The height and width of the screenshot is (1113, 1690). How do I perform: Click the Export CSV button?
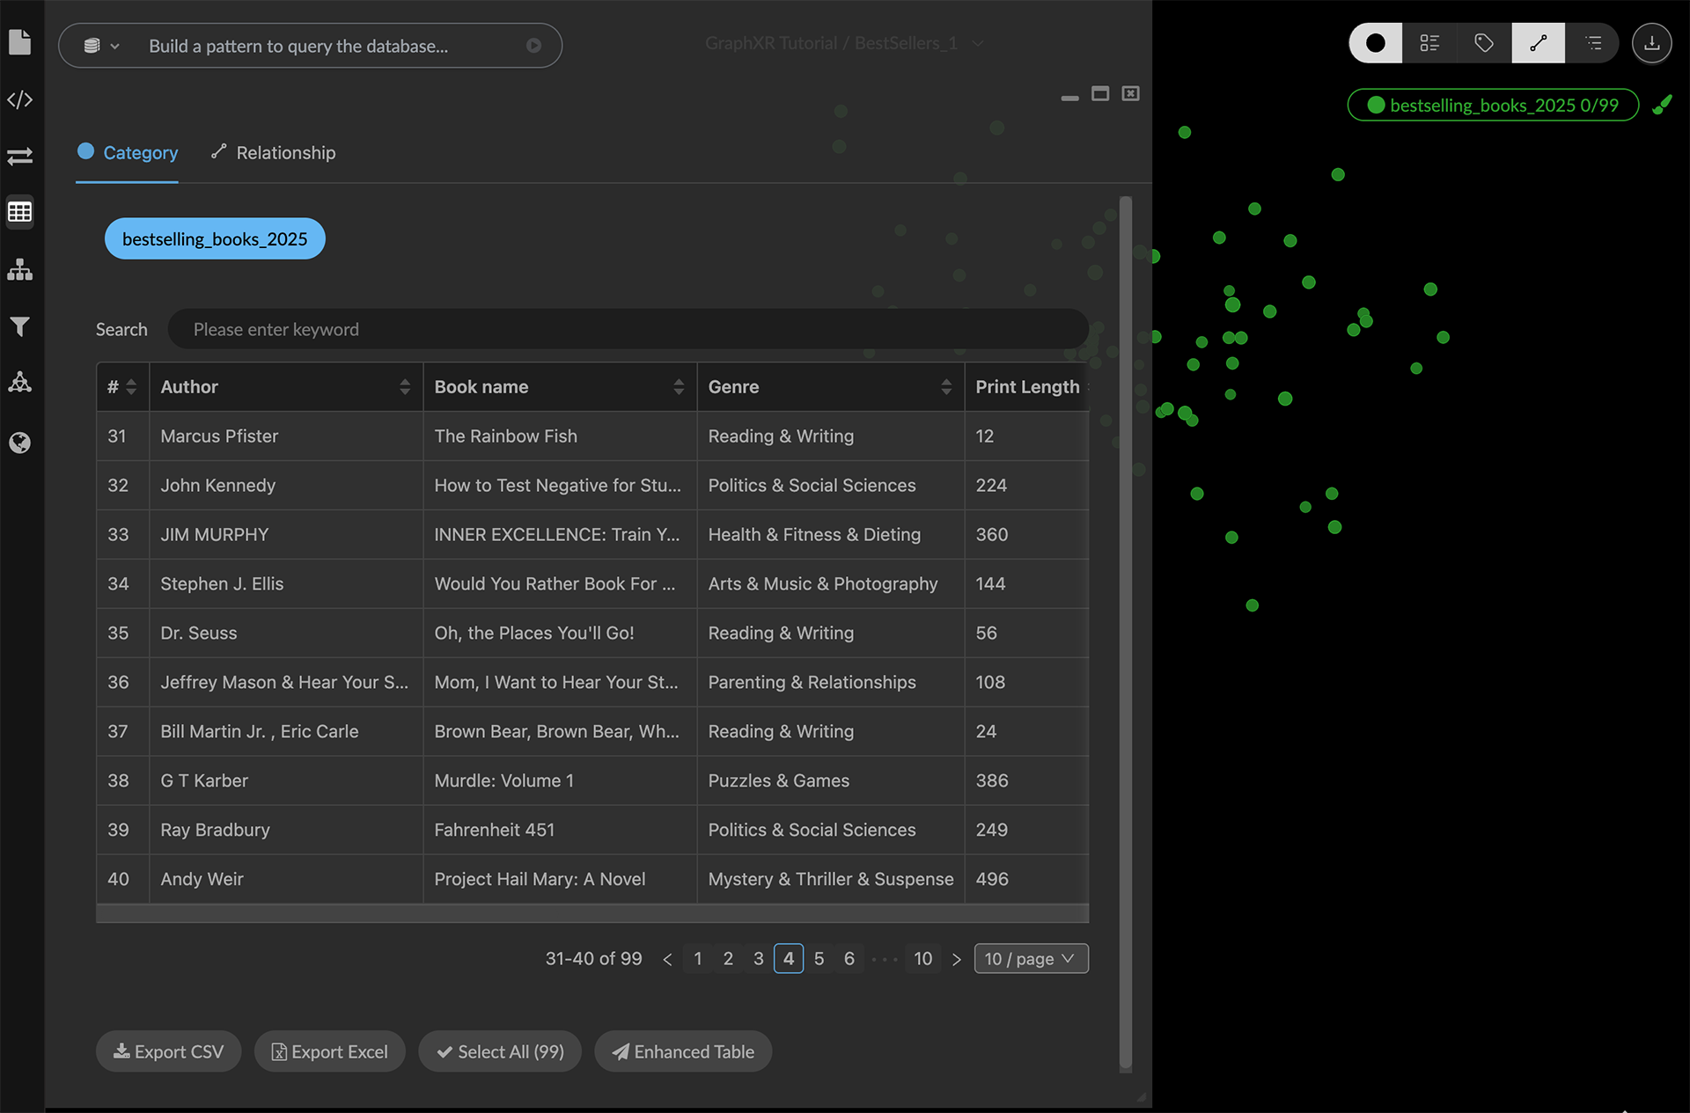coord(168,1051)
